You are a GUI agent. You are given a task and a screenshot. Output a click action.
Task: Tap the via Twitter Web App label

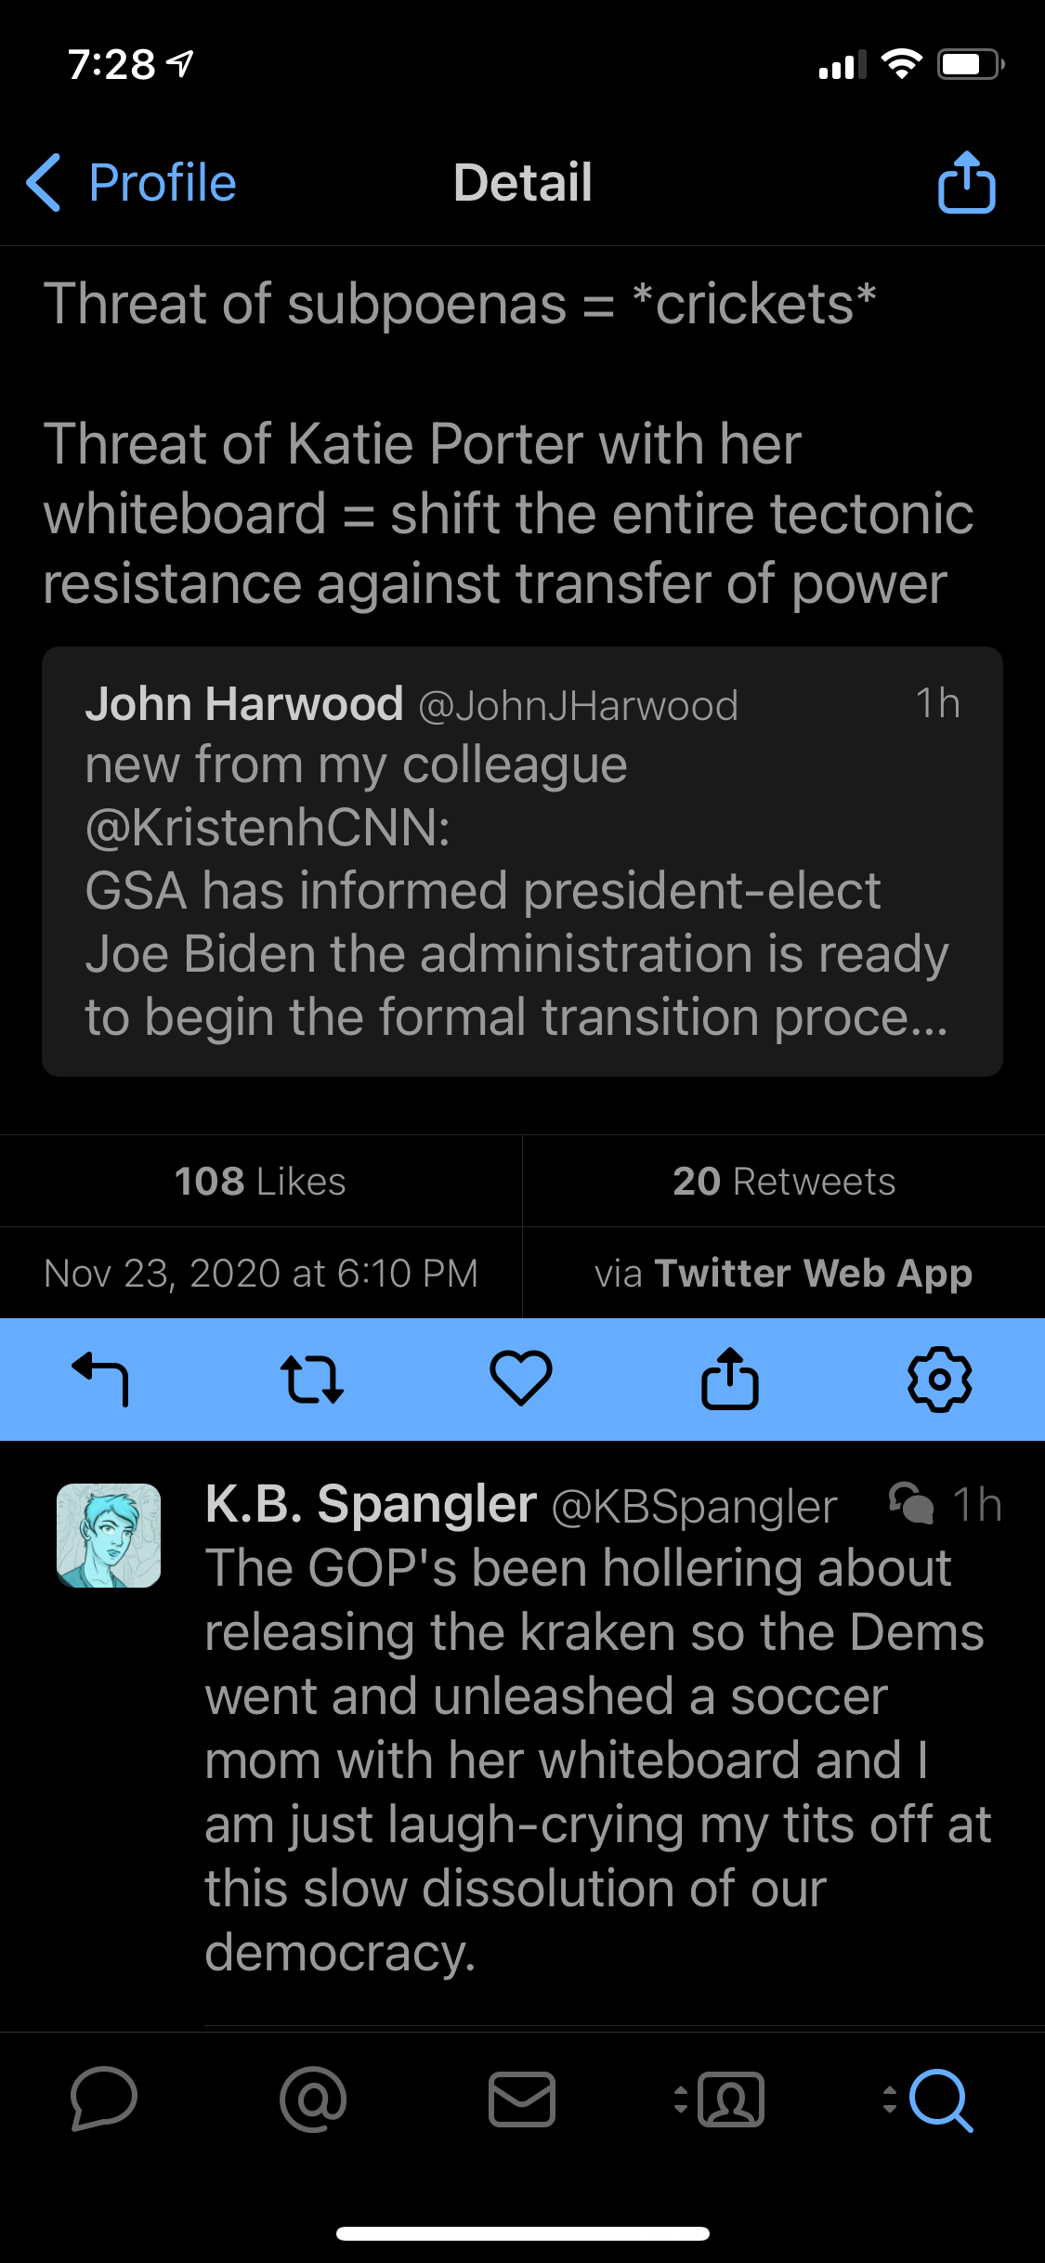(784, 1274)
